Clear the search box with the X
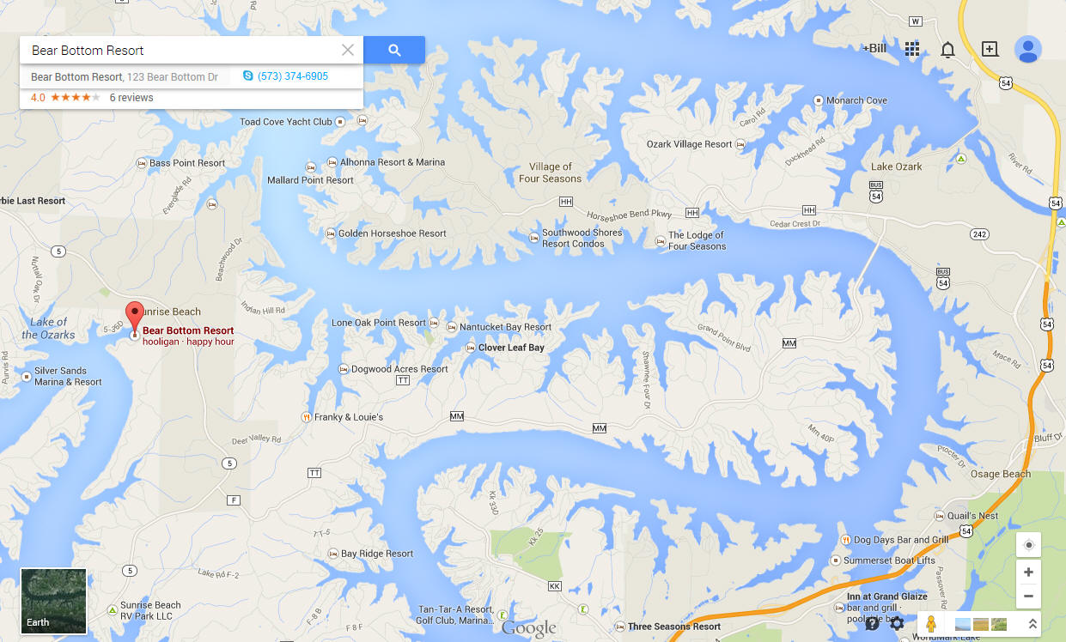 tap(348, 50)
